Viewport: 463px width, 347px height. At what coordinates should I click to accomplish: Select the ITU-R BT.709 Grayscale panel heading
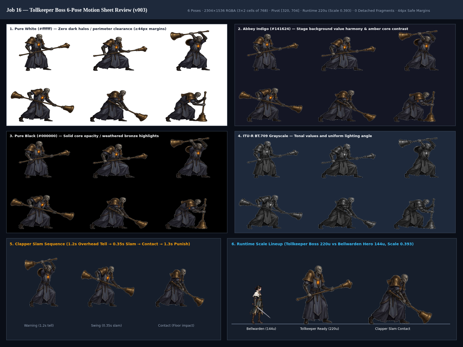tap(305, 136)
